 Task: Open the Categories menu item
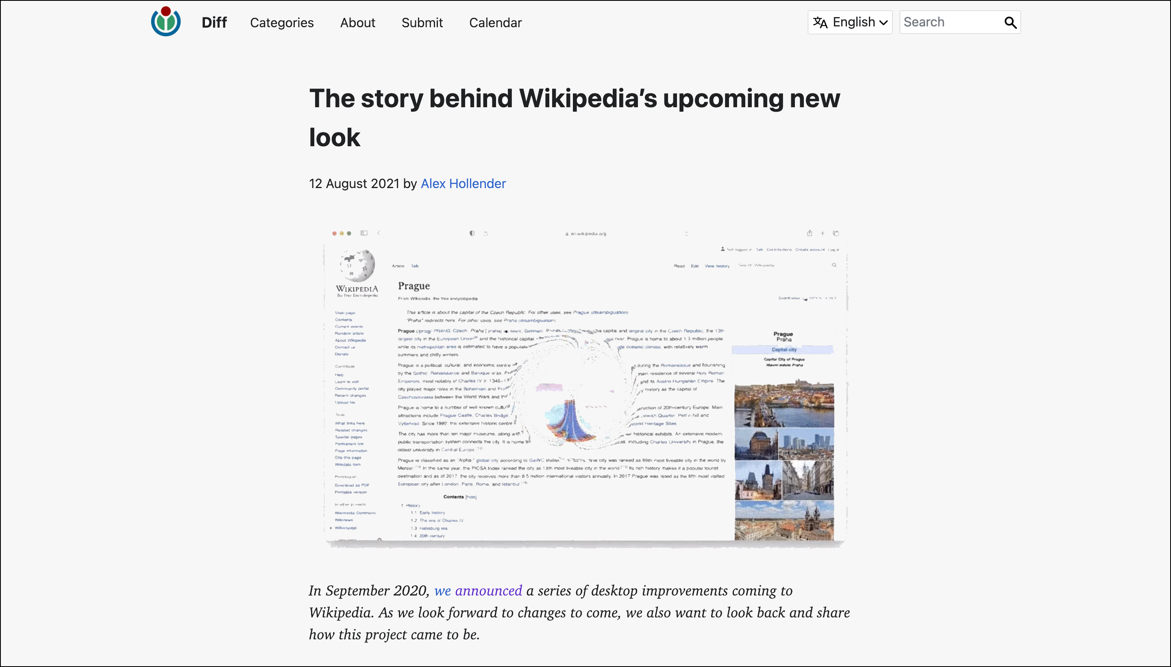tap(281, 22)
